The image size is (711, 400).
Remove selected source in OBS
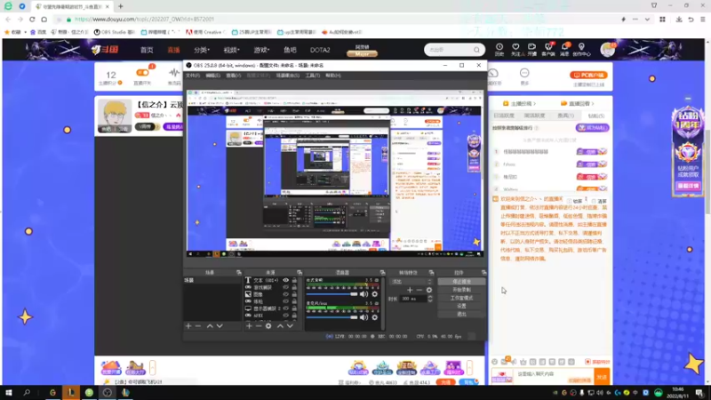coord(259,326)
